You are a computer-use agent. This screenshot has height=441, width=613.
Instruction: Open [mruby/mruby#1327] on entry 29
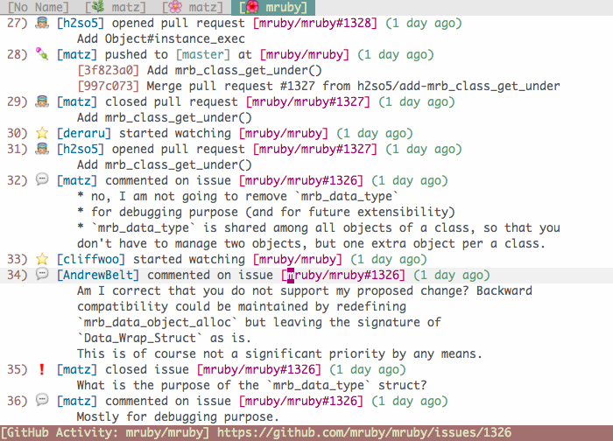click(308, 102)
